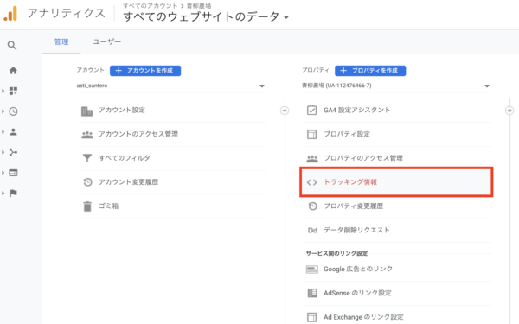Viewport: 519px width, 324px height.
Task: Click the アカウント設定 building icon
Action: click(87, 111)
